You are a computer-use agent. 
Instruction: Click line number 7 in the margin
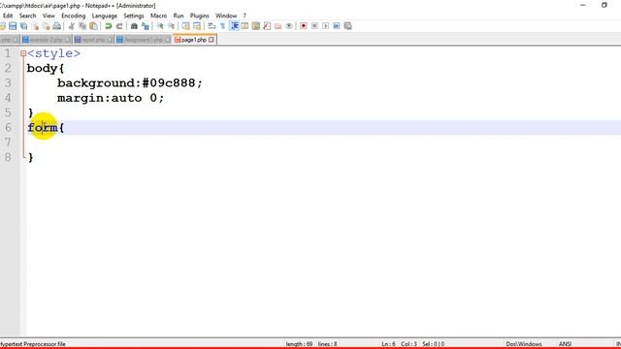(8, 143)
